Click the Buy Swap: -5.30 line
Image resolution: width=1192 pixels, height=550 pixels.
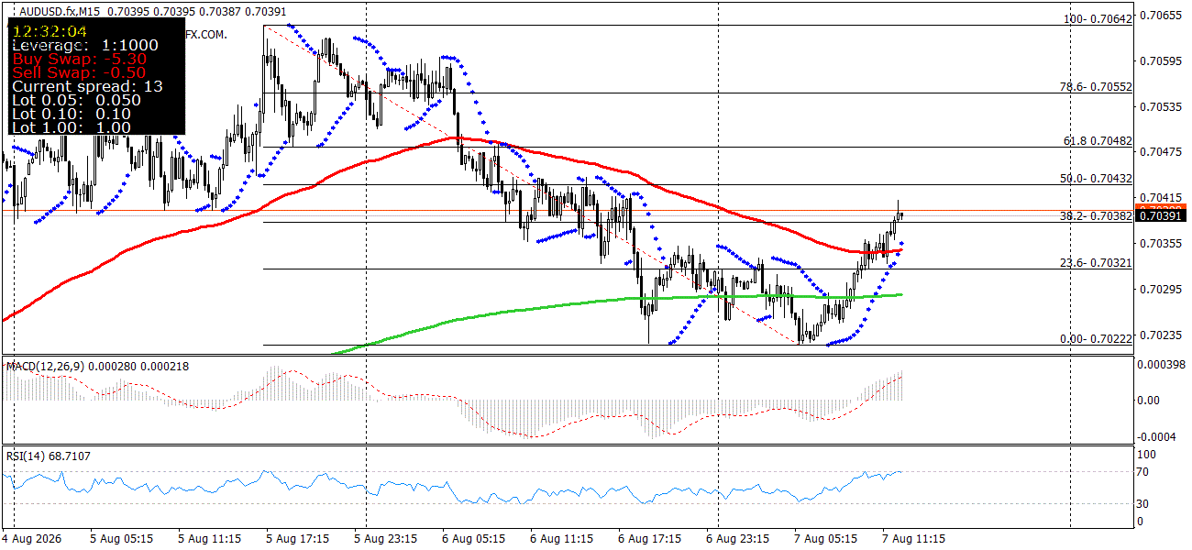click(x=79, y=59)
